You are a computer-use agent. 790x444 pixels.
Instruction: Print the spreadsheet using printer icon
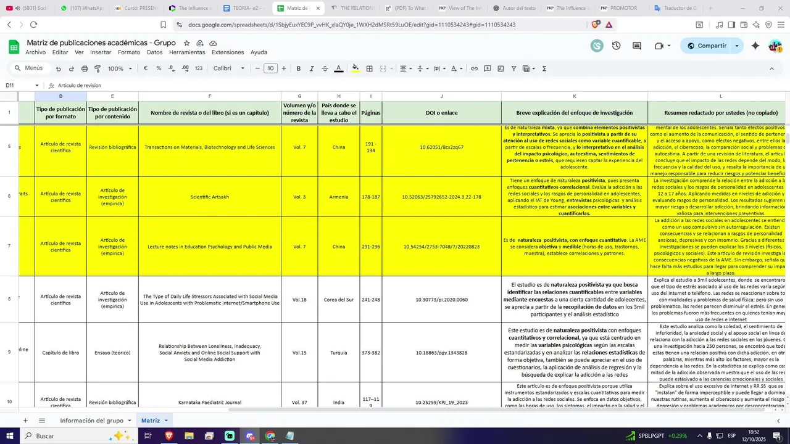(x=85, y=68)
